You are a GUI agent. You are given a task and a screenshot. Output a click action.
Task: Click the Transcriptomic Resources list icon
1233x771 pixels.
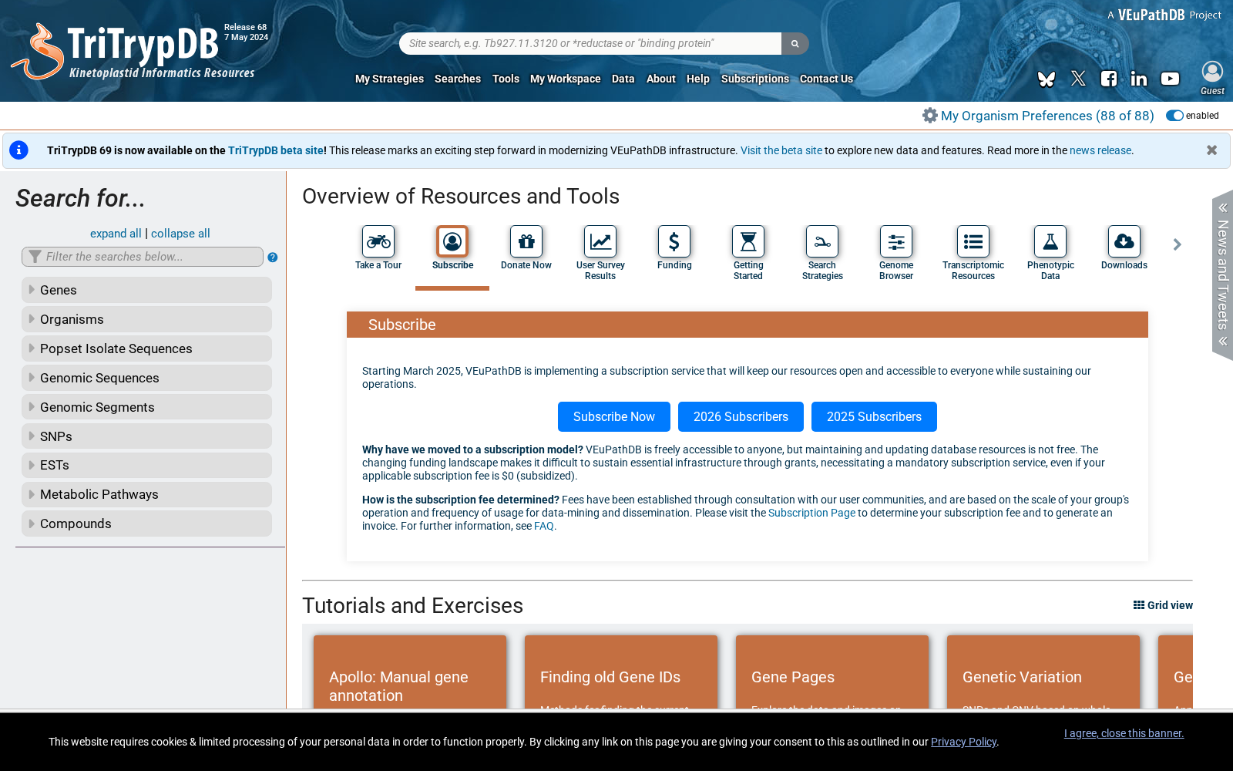pos(973,241)
